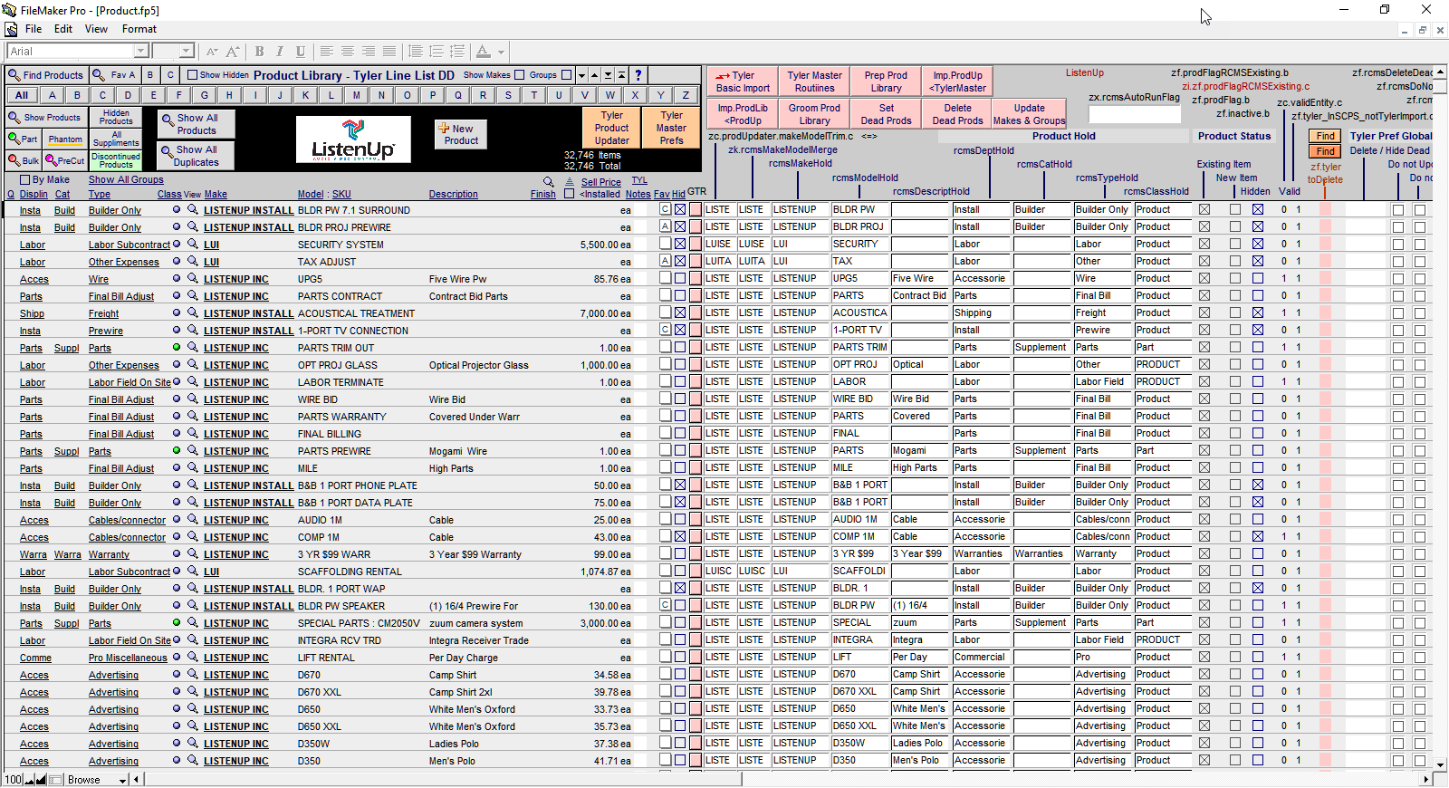
Task: Select the All alphabet tab
Action: [22, 95]
